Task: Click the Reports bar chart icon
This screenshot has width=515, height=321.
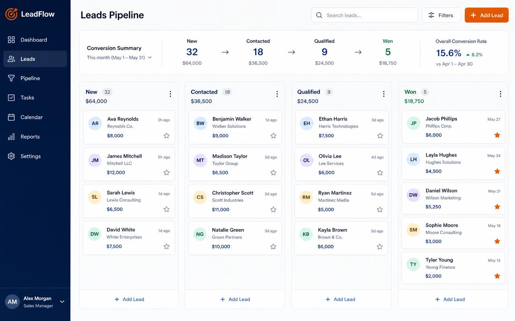Action: (x=11, y=137)
